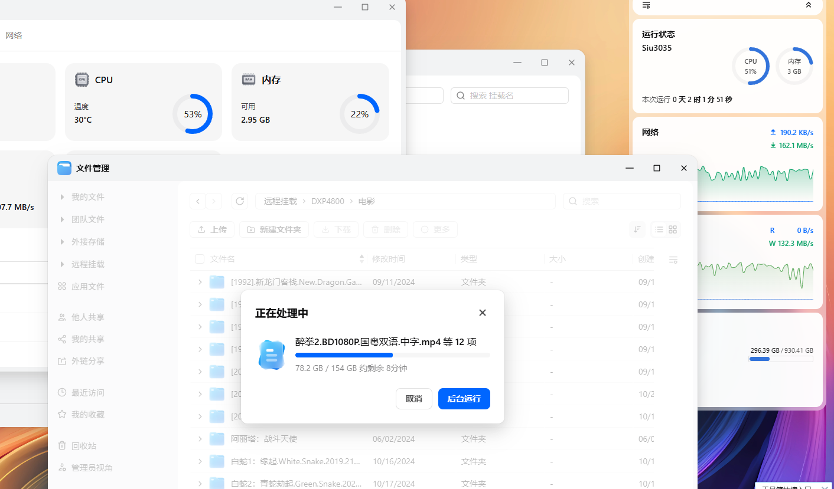Click the 上传 button
The width and height of the screenshot is (834, 489).
point(212,229)
